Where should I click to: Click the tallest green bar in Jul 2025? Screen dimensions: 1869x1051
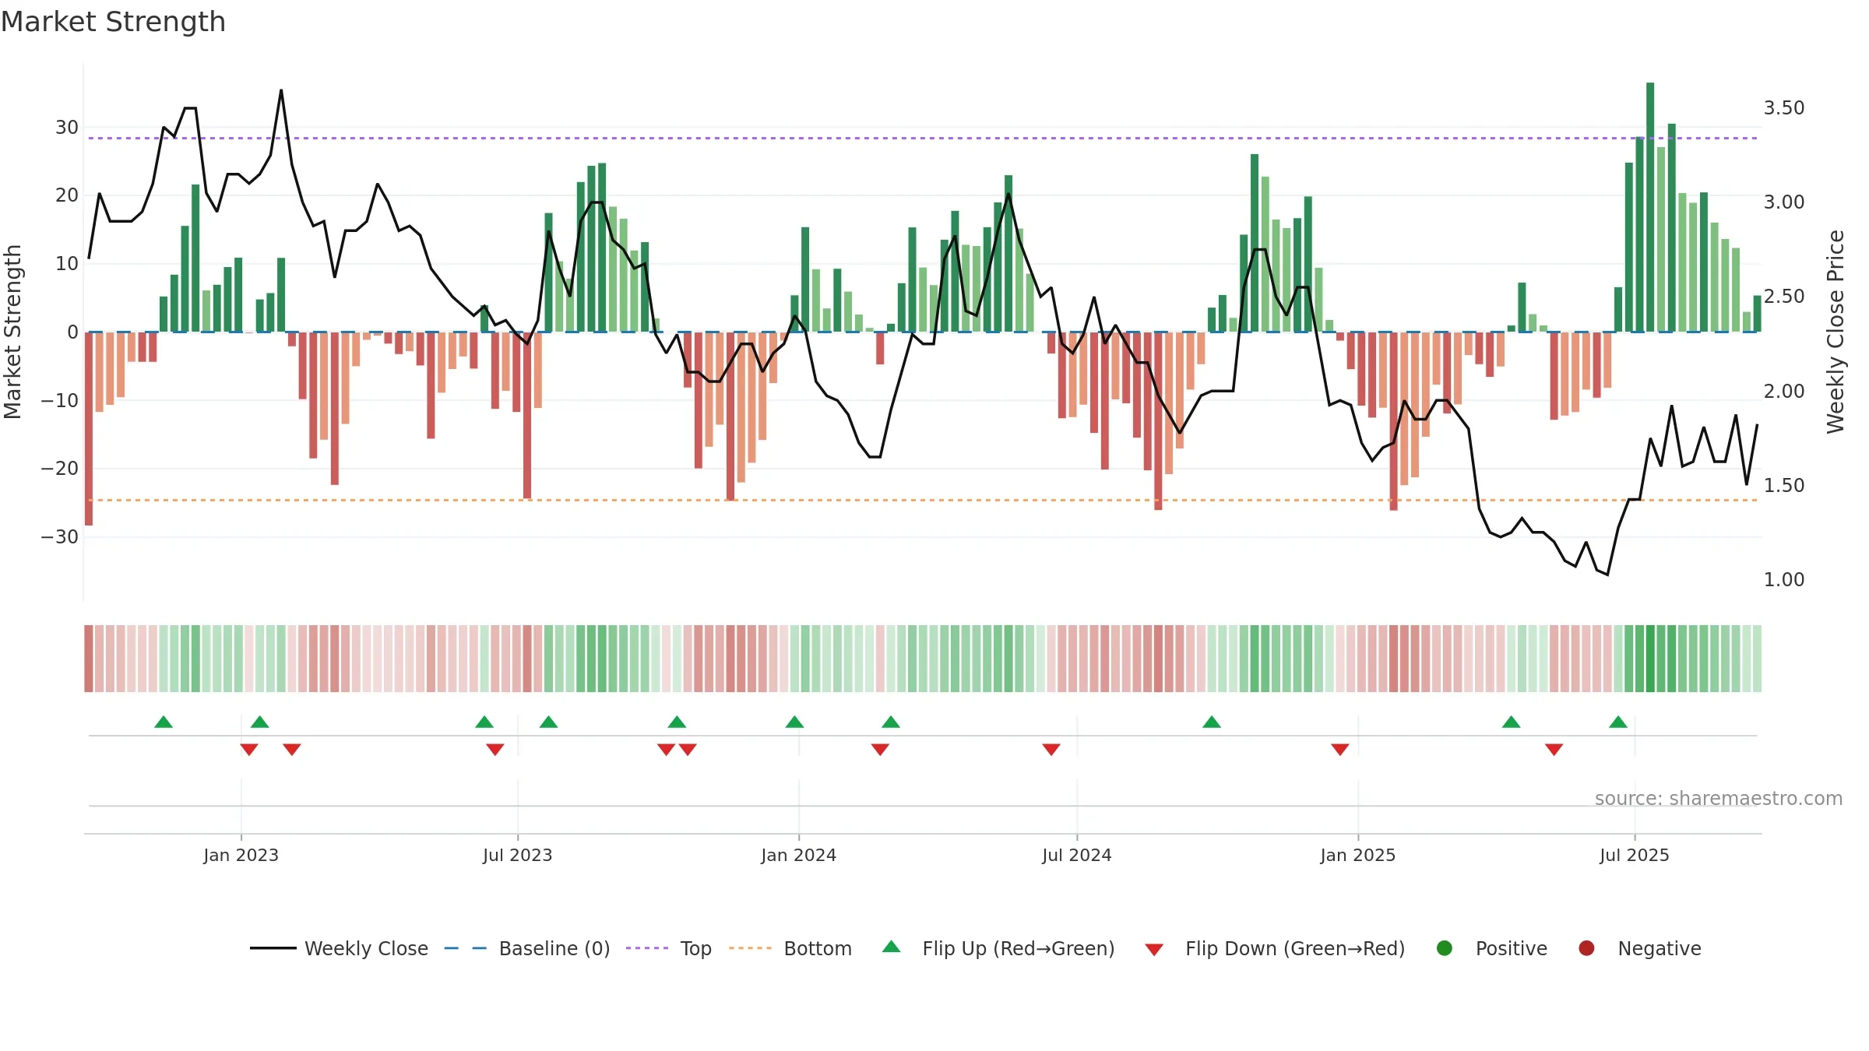[1650, 207]
